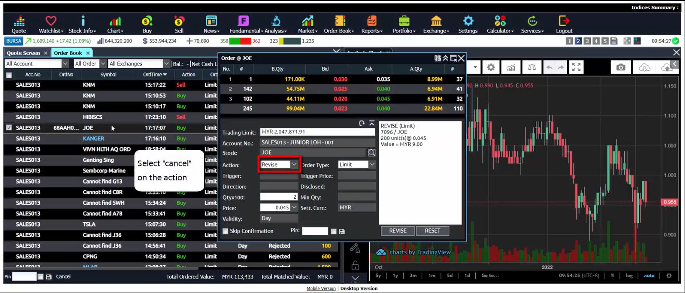
Task: Take a chart snapshot with camera icon
Action: coord(621,67)
